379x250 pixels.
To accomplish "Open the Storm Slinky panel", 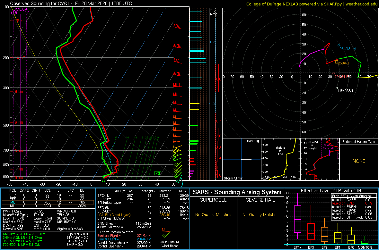I will tap(242, 159).
